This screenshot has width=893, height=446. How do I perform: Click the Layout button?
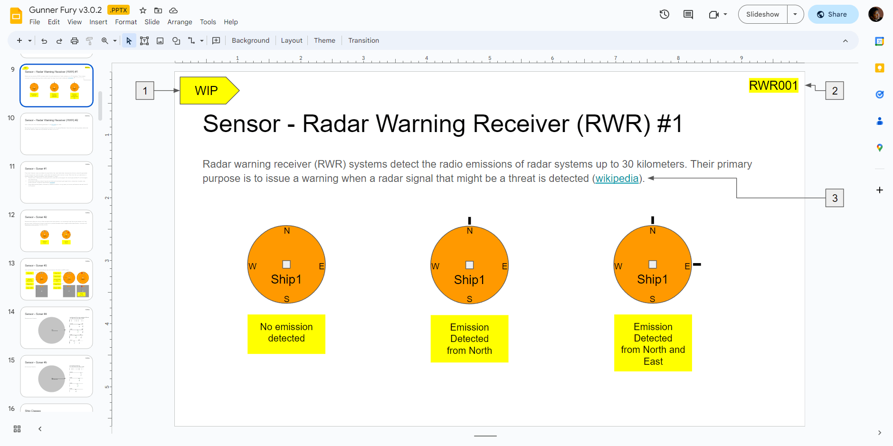pos(292,41)
